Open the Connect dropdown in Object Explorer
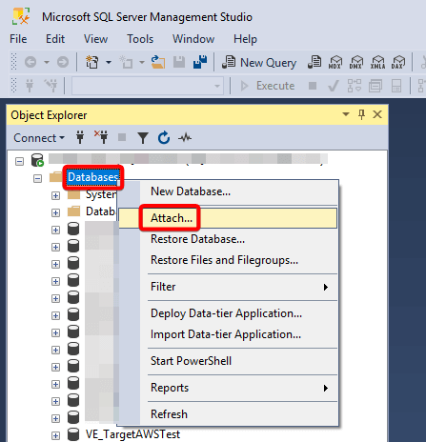The width and height of the screenshot is (426, 442). point(39,138)
